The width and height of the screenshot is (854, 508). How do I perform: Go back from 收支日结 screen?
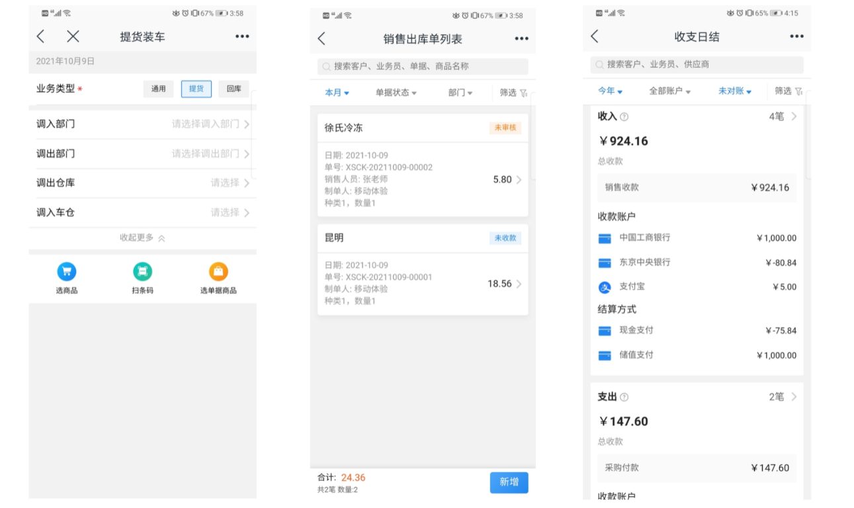pyautogui.click(x=594, y=36)
